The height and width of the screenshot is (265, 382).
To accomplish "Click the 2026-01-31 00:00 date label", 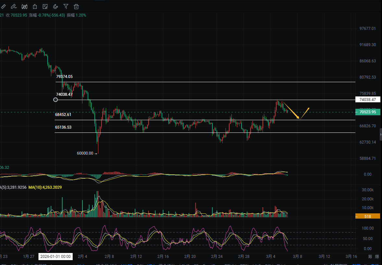I will (55, 256).
